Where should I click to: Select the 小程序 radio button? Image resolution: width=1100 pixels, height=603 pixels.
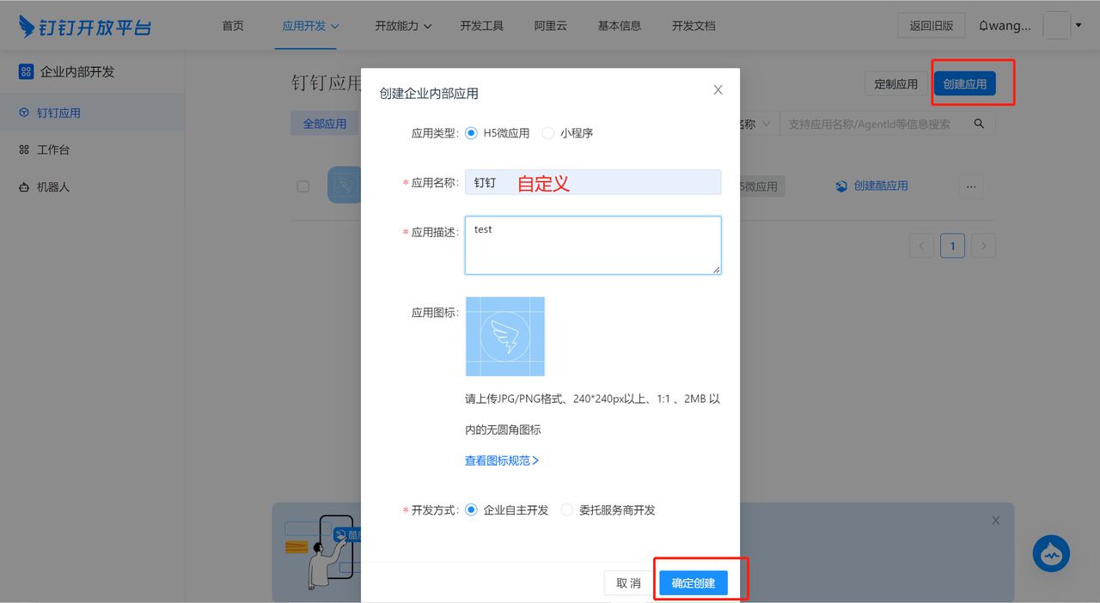click(x=548, y=133)
